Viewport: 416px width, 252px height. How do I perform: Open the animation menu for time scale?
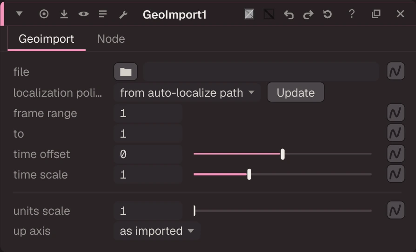(x=396, y=173)
